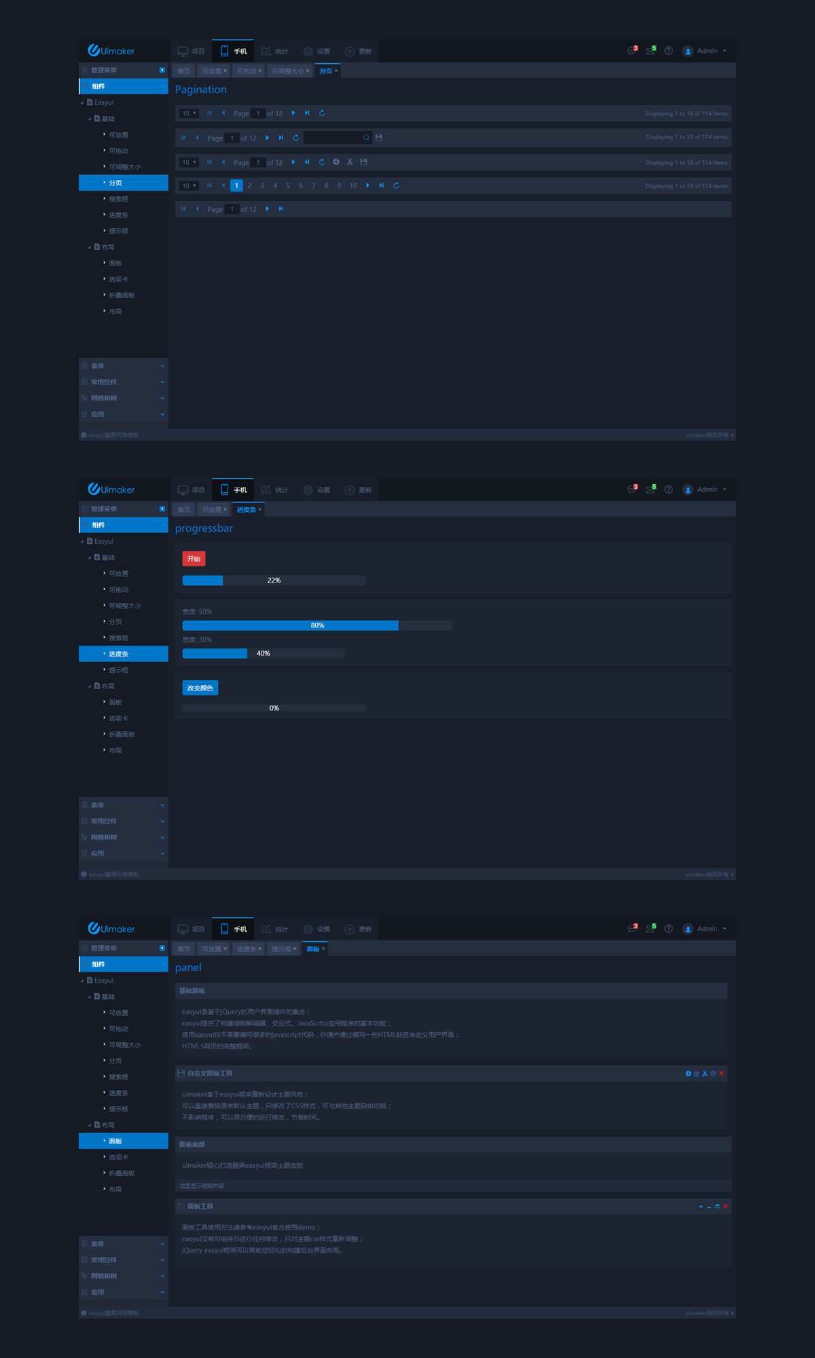Click the 22% progress bar
815x1358 pixels.
pos(274,581)
